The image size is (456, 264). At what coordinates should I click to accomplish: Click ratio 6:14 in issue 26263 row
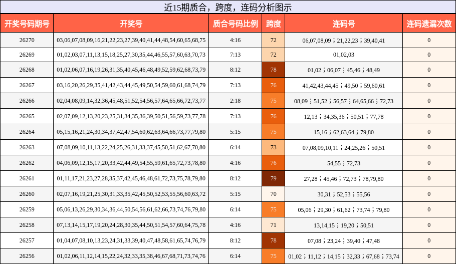pyautogui.click(x=236, y=147)
